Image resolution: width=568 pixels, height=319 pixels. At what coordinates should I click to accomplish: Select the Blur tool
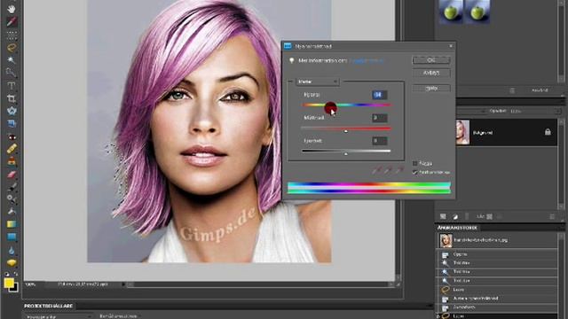click(x=12, y=250)
